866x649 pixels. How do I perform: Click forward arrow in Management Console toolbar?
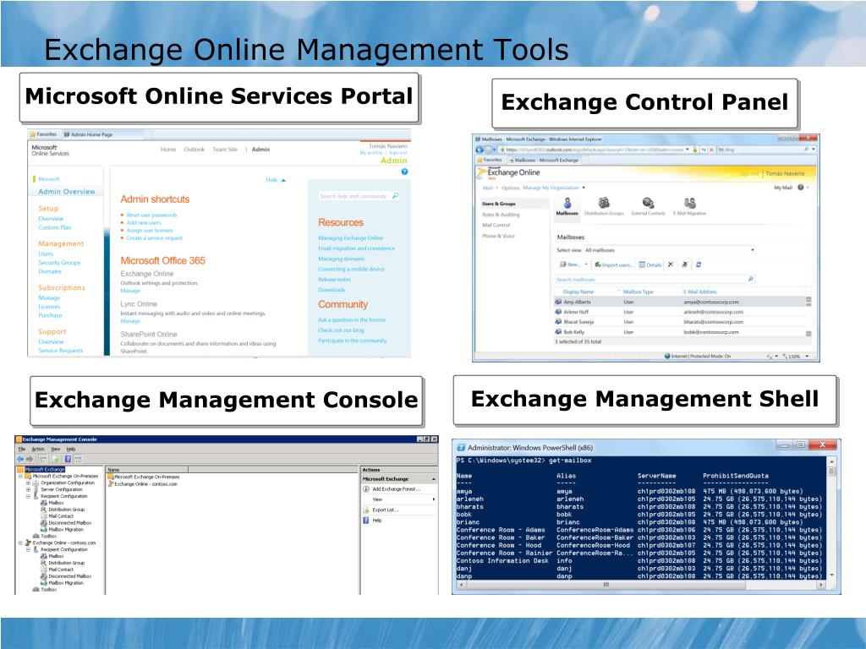(x=30, y=459)
